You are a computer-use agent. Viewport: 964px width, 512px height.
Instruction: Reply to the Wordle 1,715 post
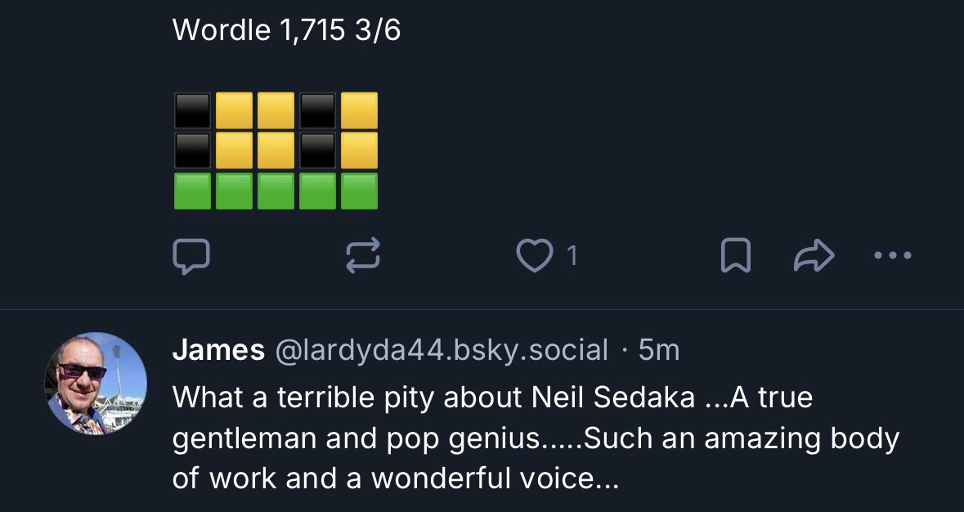[x=191, y=256]
